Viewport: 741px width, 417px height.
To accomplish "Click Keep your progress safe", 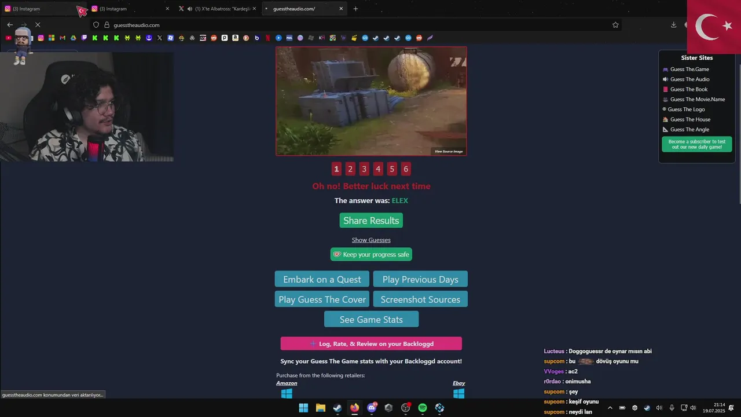I will 371,254.
